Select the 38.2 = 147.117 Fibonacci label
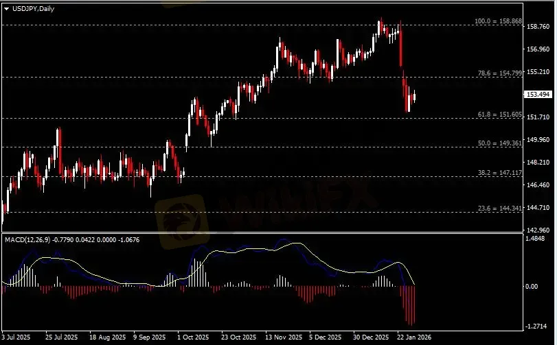The height and width of the screenshot is (345, 557). pyautogui.click(x=500, y=173)
